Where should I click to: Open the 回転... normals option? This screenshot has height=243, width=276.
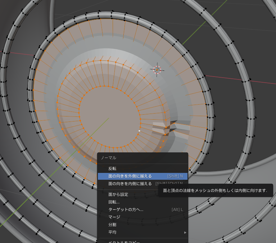tap(142, 202)
